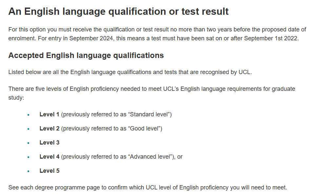The height and width of the screenshot is (196, 310).
Task: Click the bullet point beside Level 2
Action: pyautogui.click(x=29, y=129)
